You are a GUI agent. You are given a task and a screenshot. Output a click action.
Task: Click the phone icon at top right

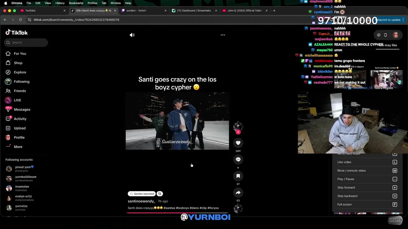tap(385, 35)
